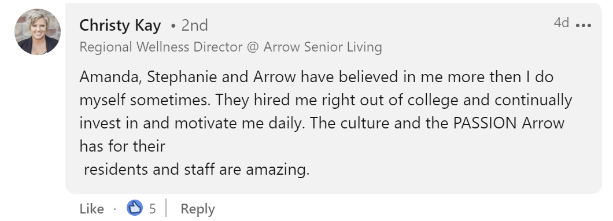The height and width of the screenshot is (221, 613).
Task: Like Christy Kay's comment
Action: 91,208
